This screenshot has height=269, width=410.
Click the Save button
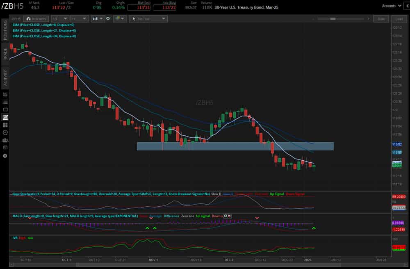[381, 18]
